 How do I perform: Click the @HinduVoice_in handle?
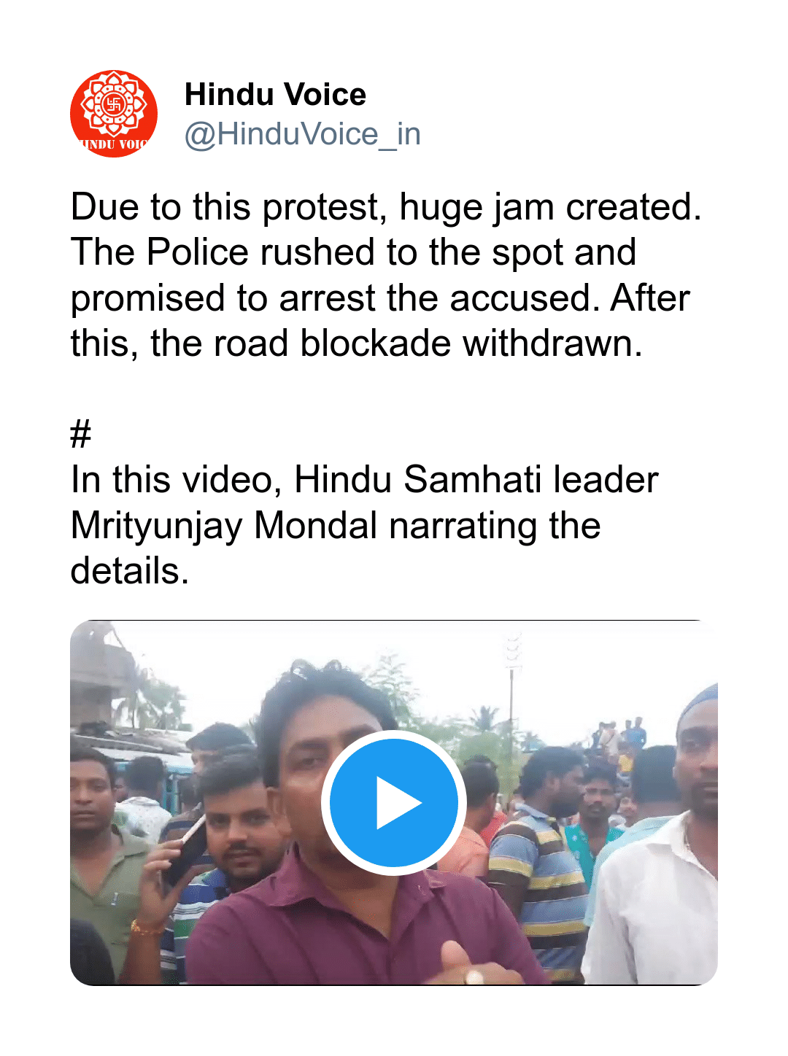coord(302,134)
